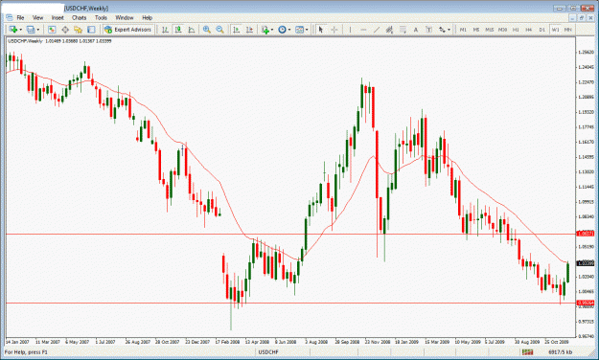Open the Profiles toolbar icon

pyautogui.click(x=31, y=30)
